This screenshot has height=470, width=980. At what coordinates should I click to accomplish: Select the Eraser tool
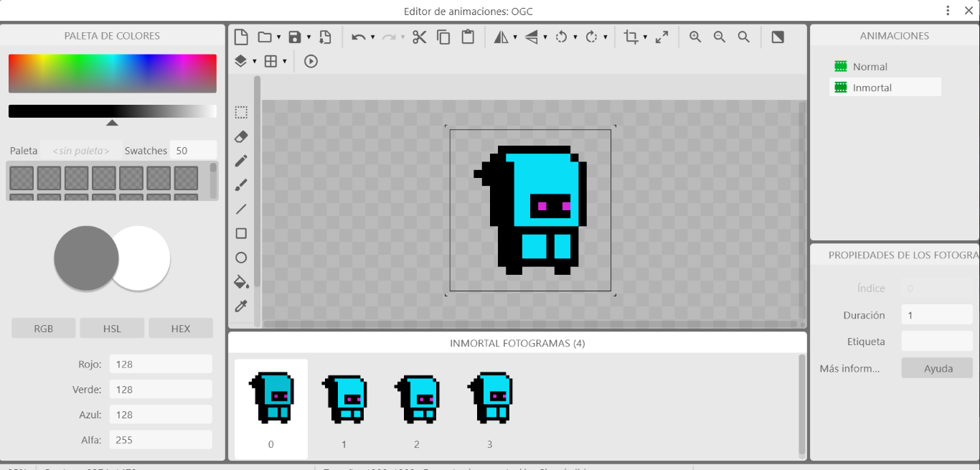241,136
